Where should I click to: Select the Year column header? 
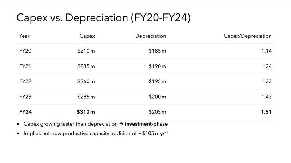click(24, 36)
